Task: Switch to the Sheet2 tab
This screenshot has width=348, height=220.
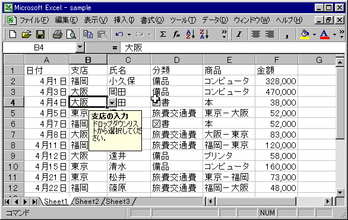Action: (87, 202)
